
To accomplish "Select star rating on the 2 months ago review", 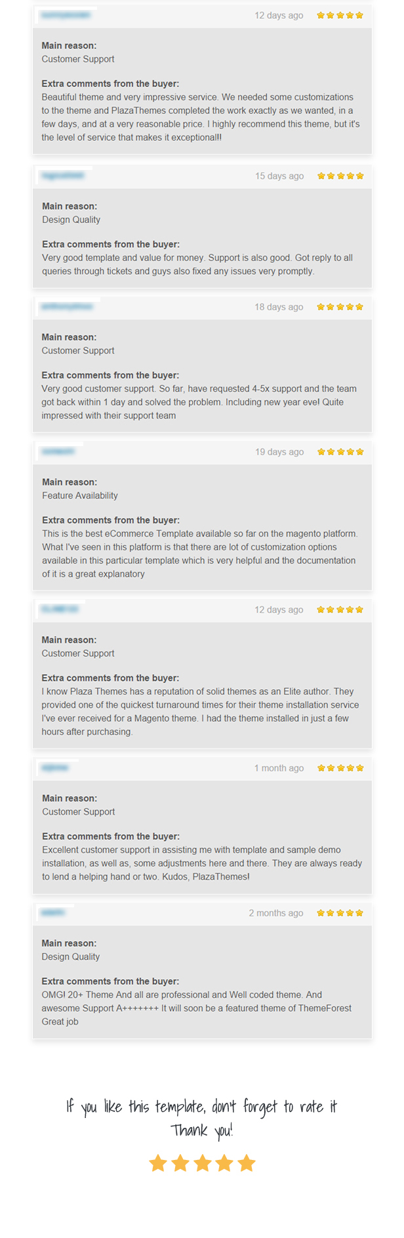I will 340,913.
